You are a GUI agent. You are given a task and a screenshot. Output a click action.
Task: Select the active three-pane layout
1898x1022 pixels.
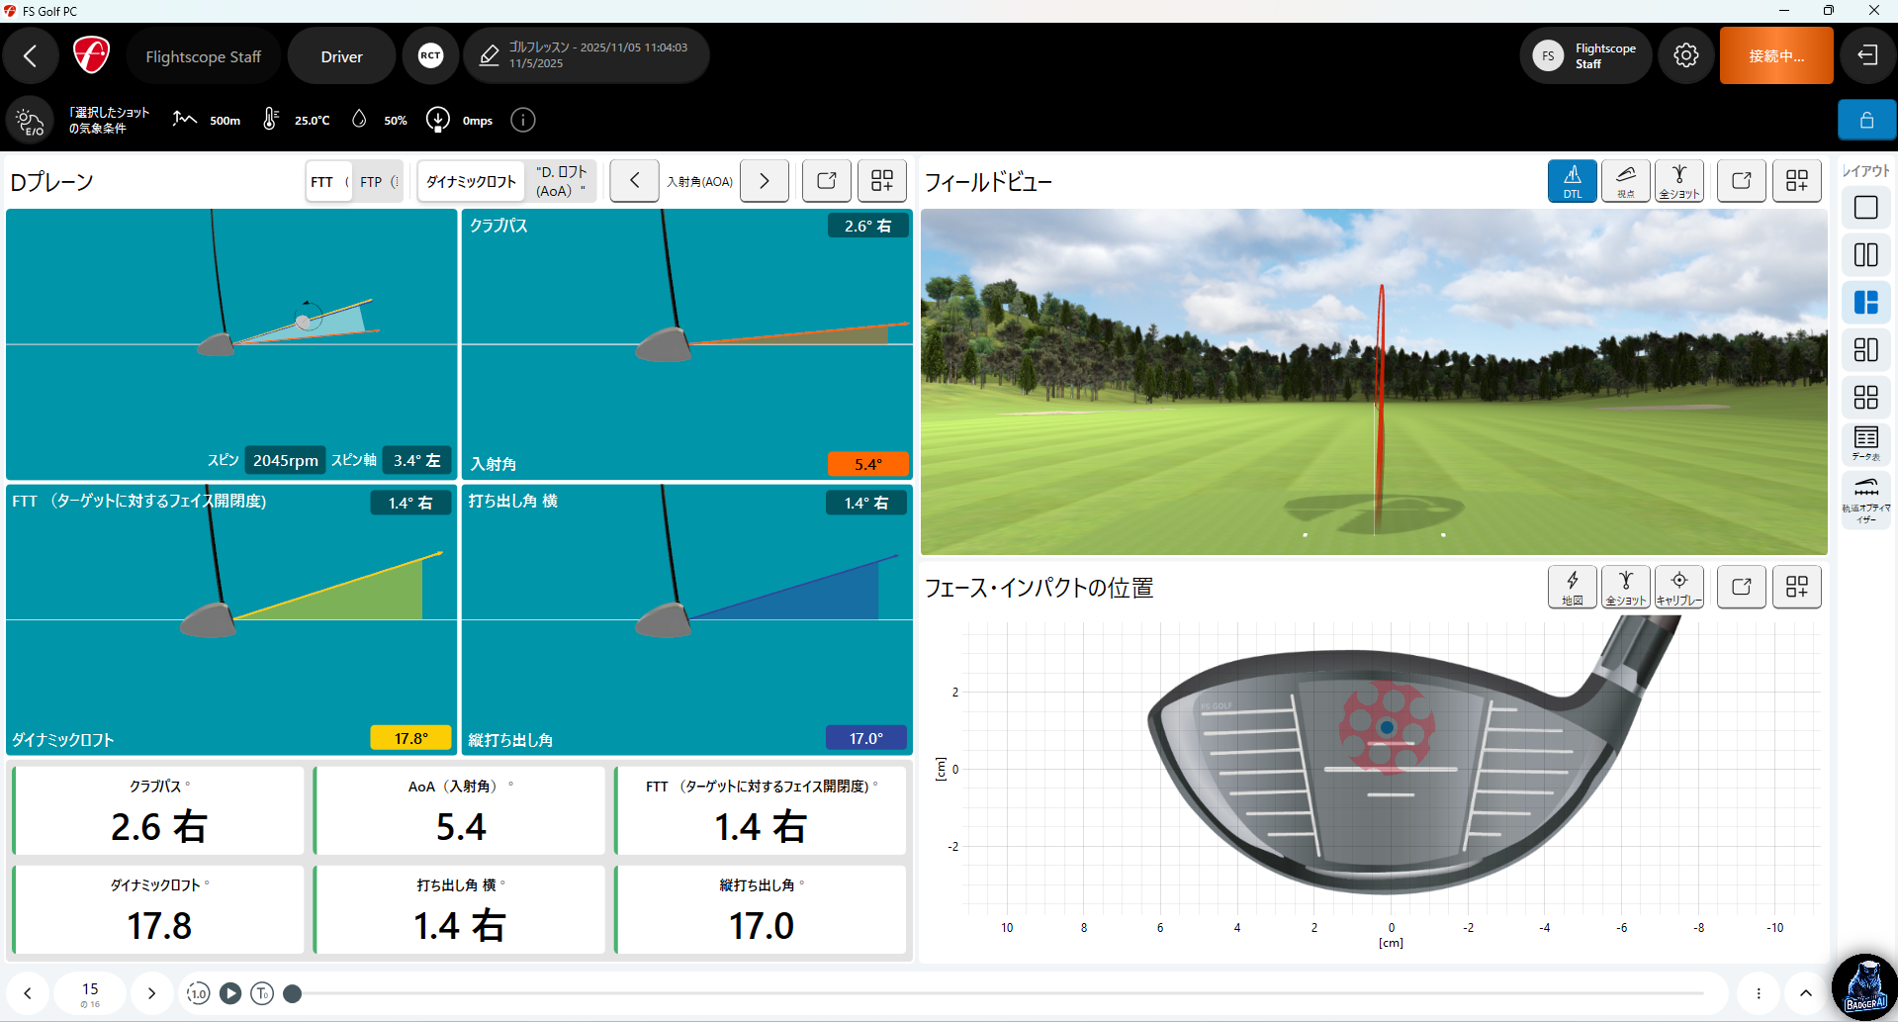point(1866,303)
